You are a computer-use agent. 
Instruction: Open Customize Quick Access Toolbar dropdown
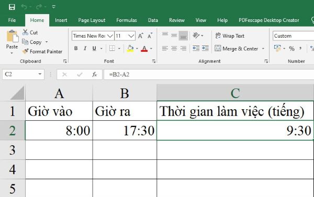[x=54, y=7]
